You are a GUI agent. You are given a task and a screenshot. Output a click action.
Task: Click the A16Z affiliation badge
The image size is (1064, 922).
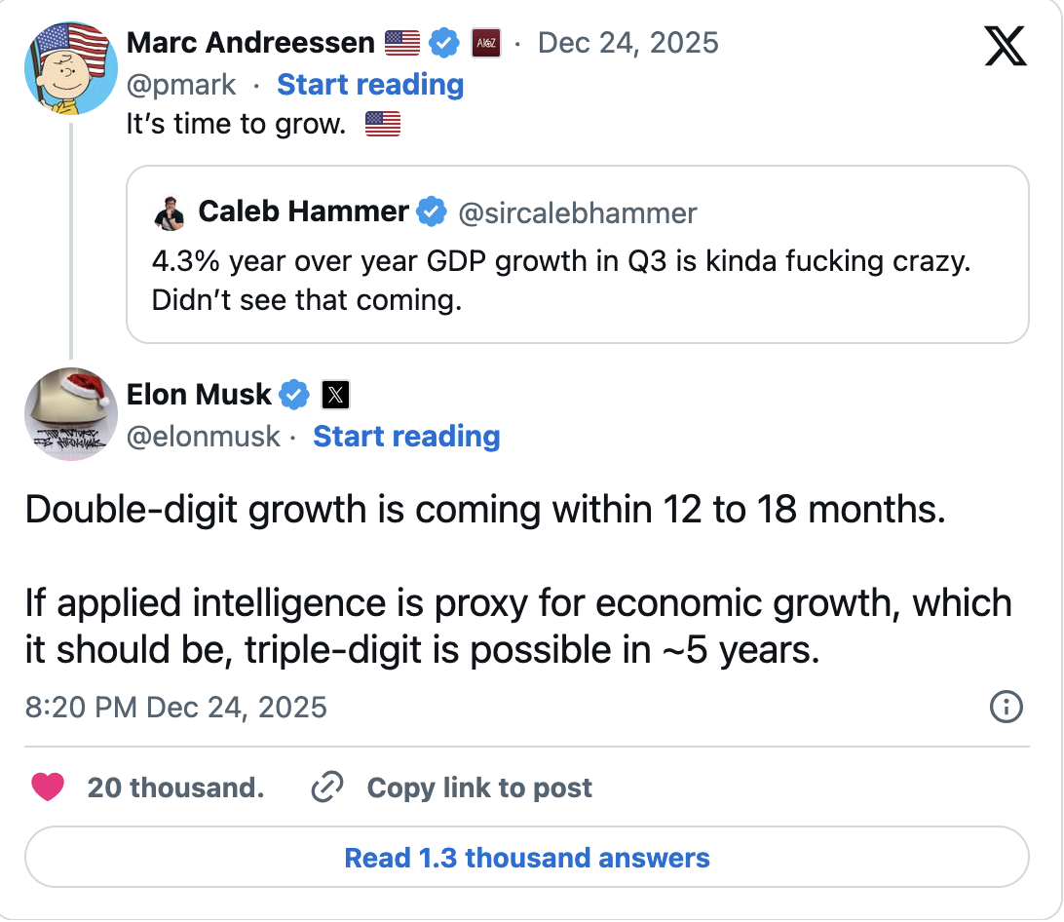487,43
